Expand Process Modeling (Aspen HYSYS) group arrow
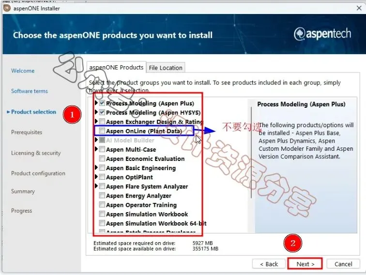Viewport: 366px width, 275px height. tap(96, 112)
